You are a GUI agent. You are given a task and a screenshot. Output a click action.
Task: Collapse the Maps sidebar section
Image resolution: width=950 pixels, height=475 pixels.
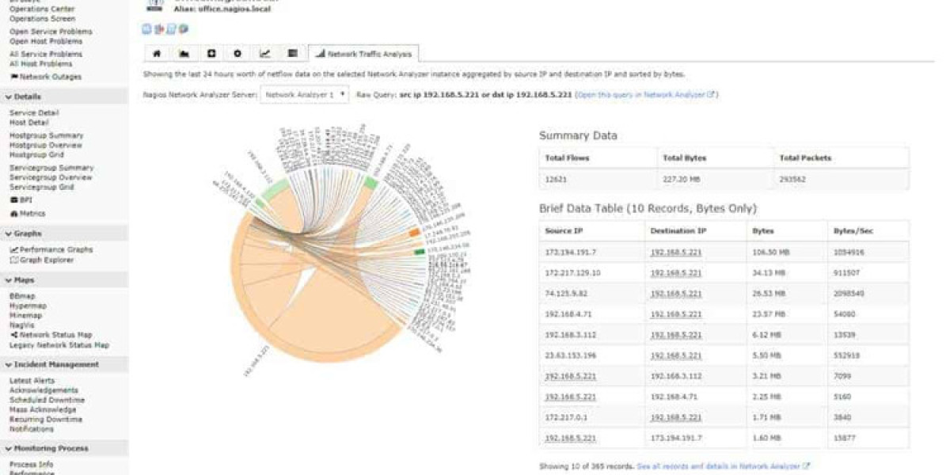(x=8, y=280)
